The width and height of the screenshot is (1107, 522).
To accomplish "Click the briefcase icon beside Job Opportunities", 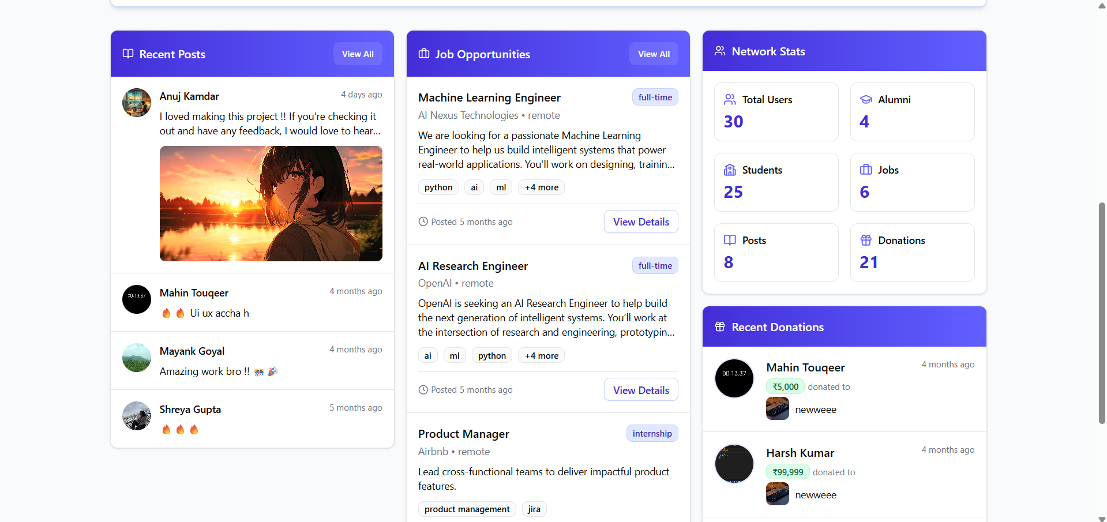I will point(424,54).
